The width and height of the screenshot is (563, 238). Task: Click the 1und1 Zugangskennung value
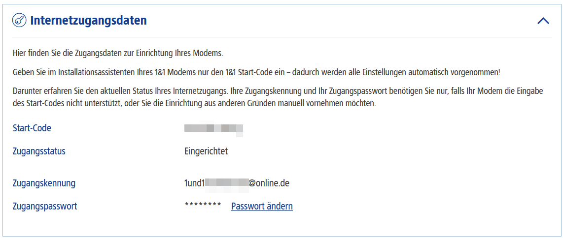(x=237, y=183)
